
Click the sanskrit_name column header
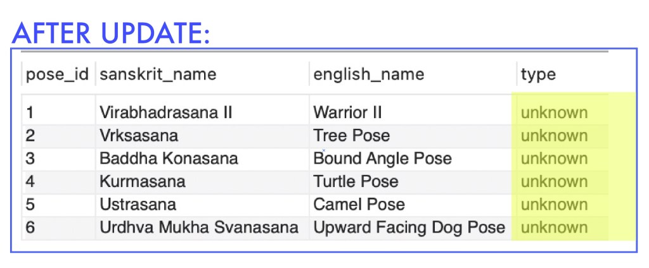pyautogui.click(x=158, y=75)
